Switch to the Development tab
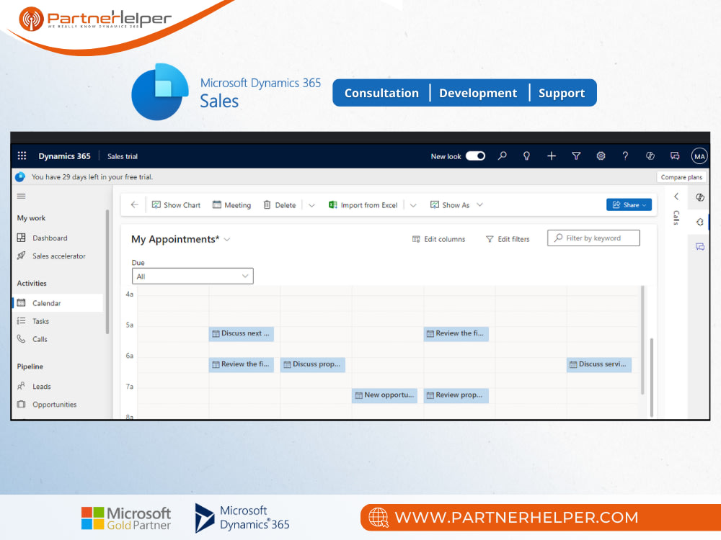 pyautogui.click(x=478, y=92)
